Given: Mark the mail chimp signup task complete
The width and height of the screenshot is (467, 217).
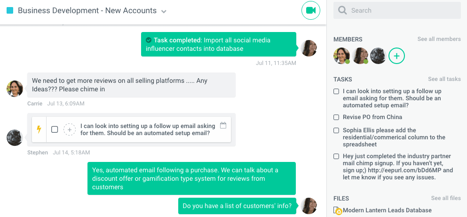Looking at the screenshot, I should click(336, 156).
